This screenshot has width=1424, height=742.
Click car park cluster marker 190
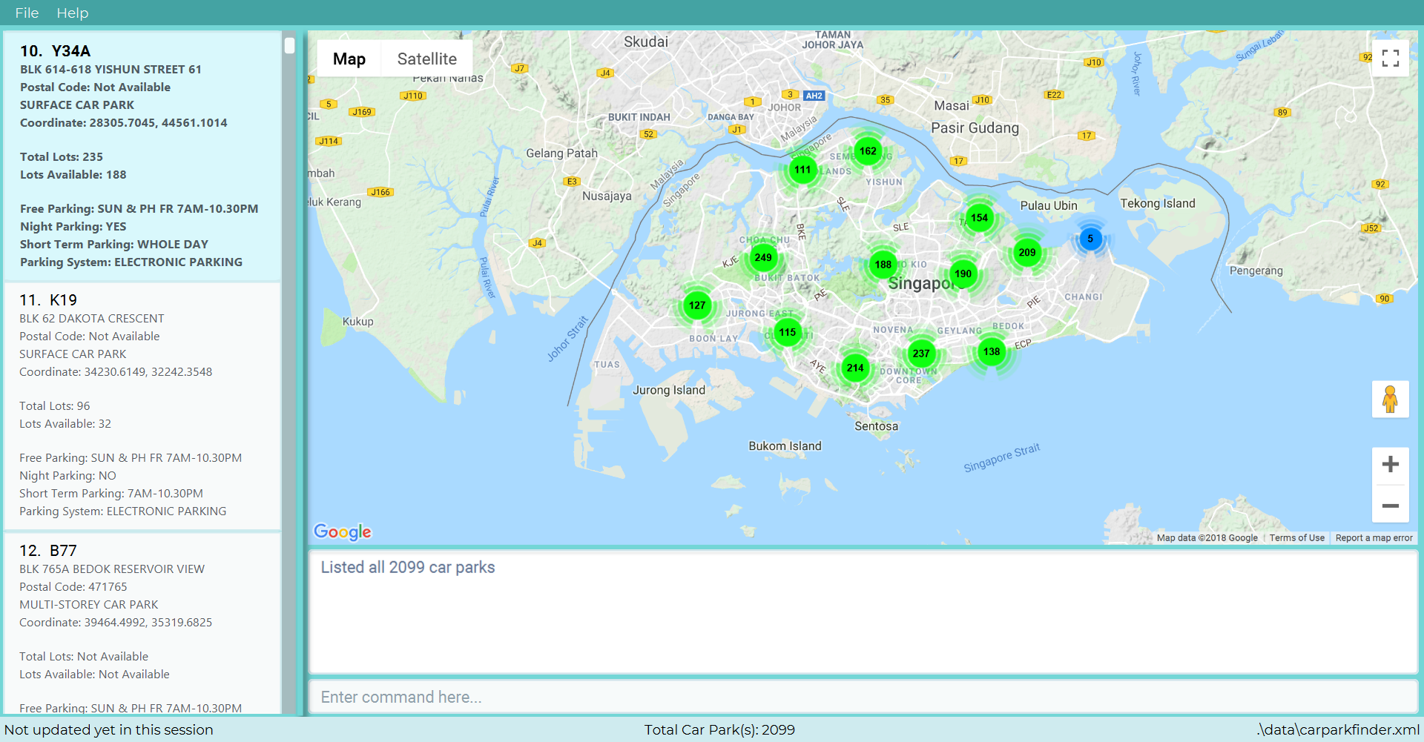[x=963, y=274]
